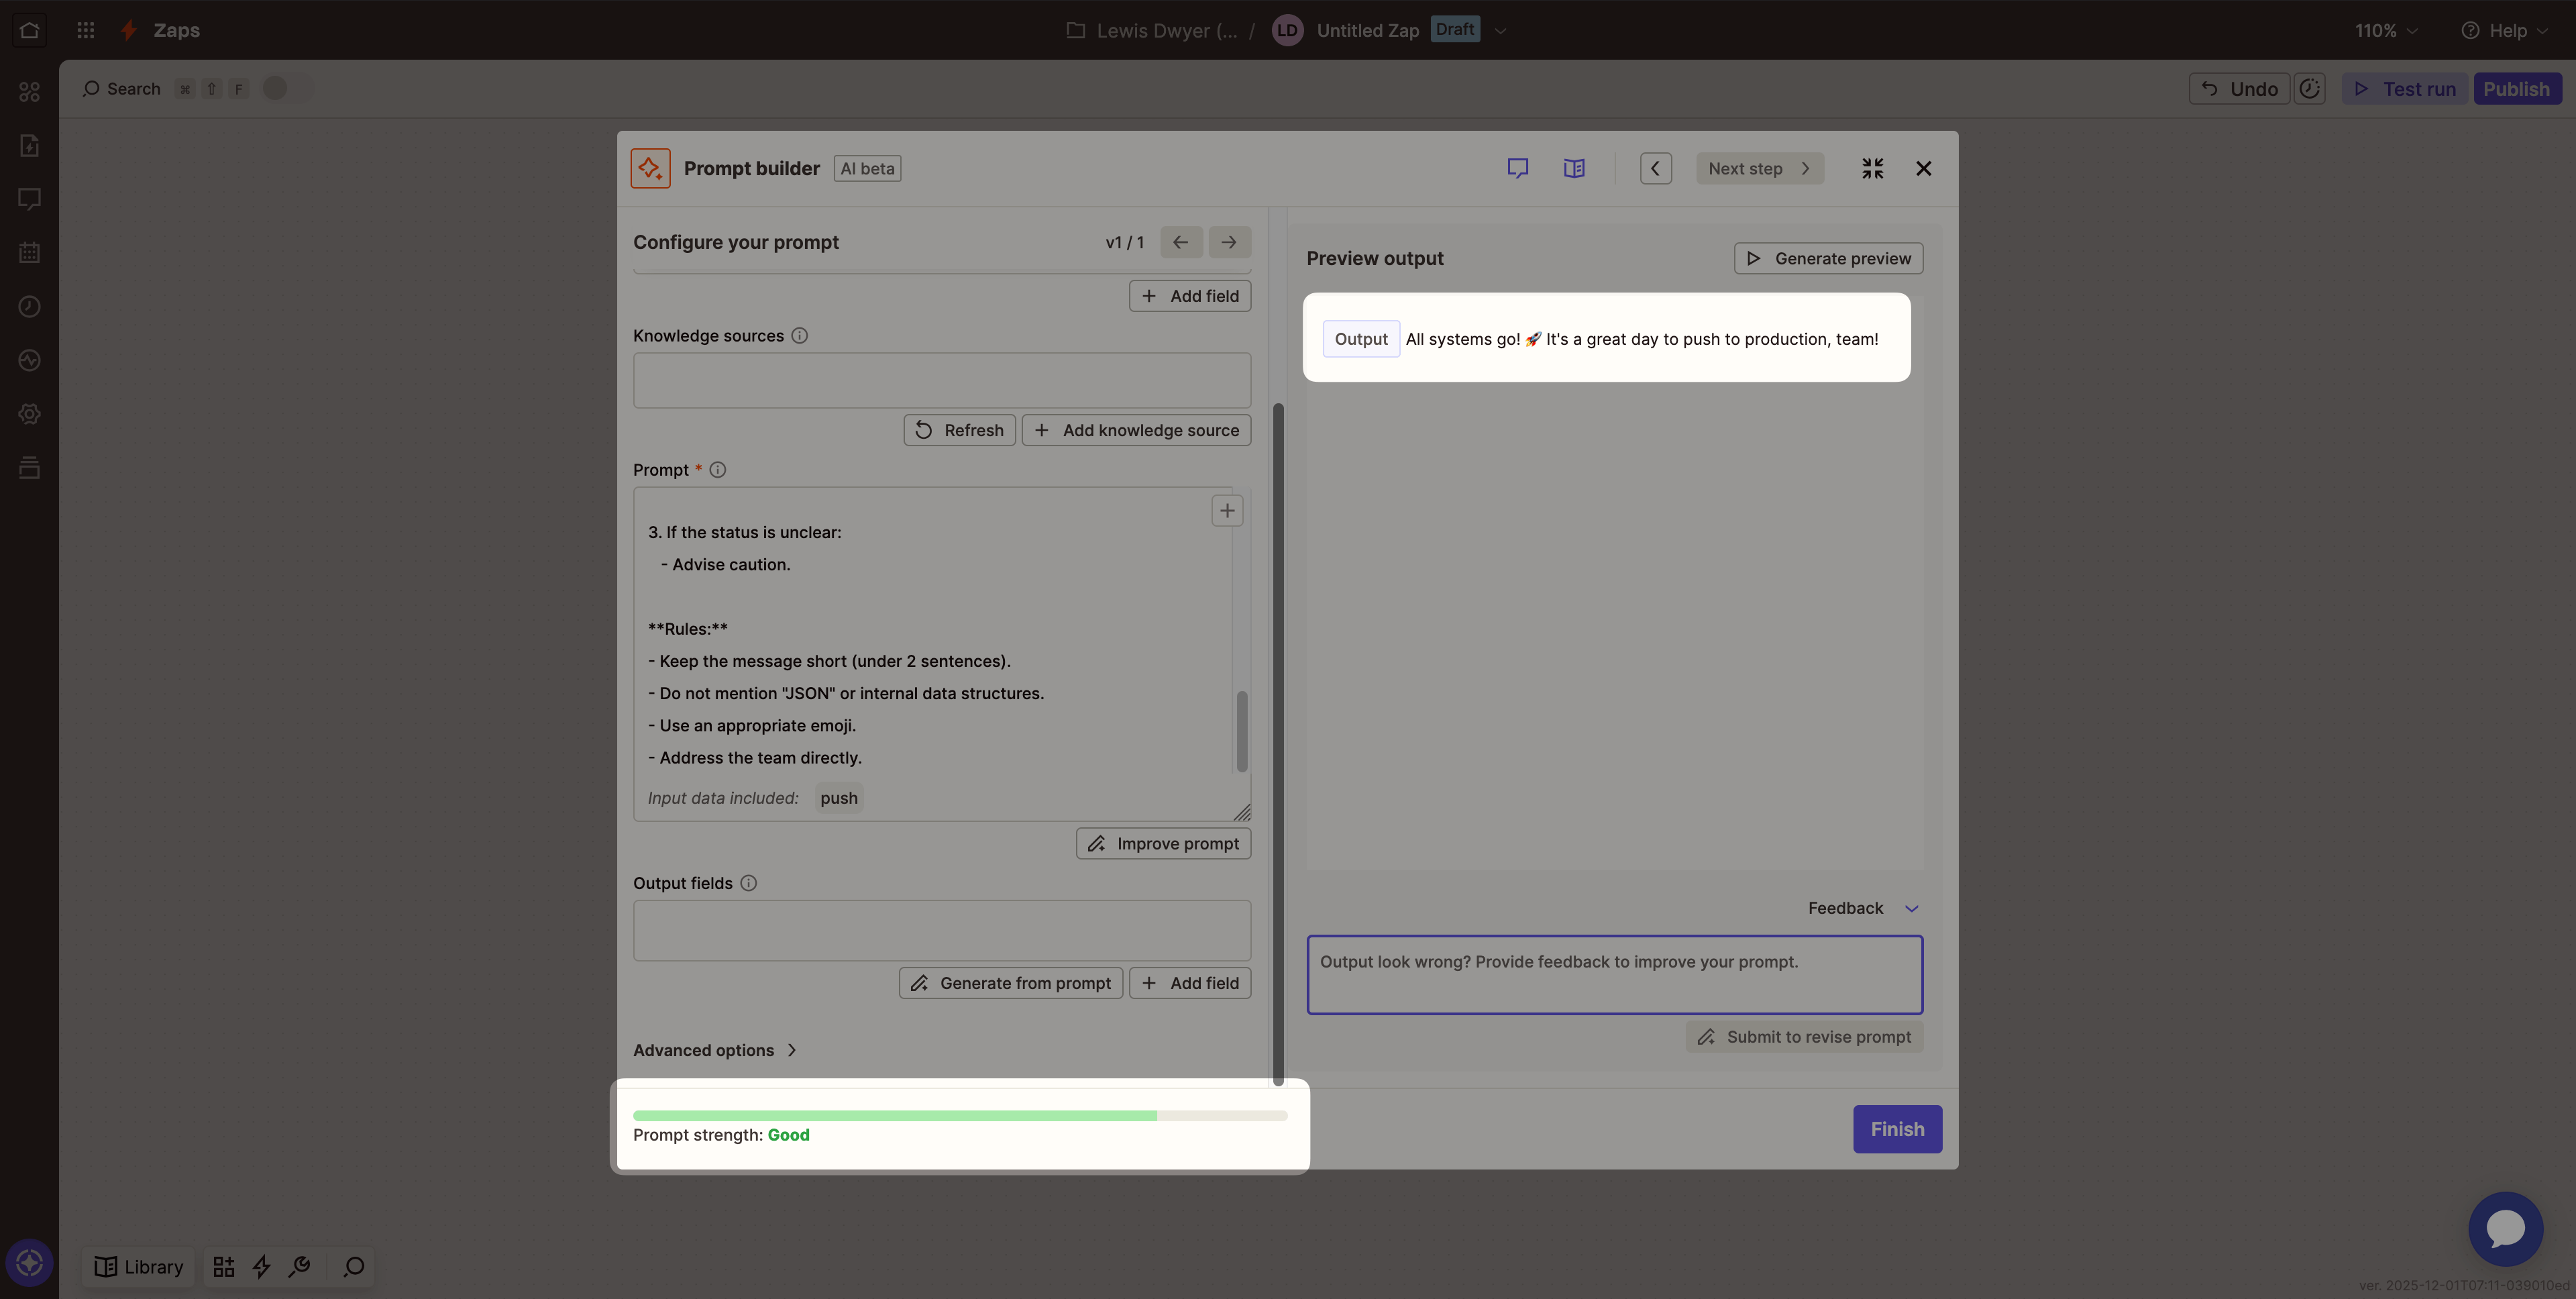
Task: Collapse the Prompt builder window
Action: [1873, 168]
